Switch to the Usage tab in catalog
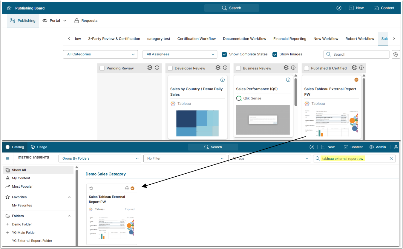Viewport: 403px width, 249px height. tap(39, 147)
